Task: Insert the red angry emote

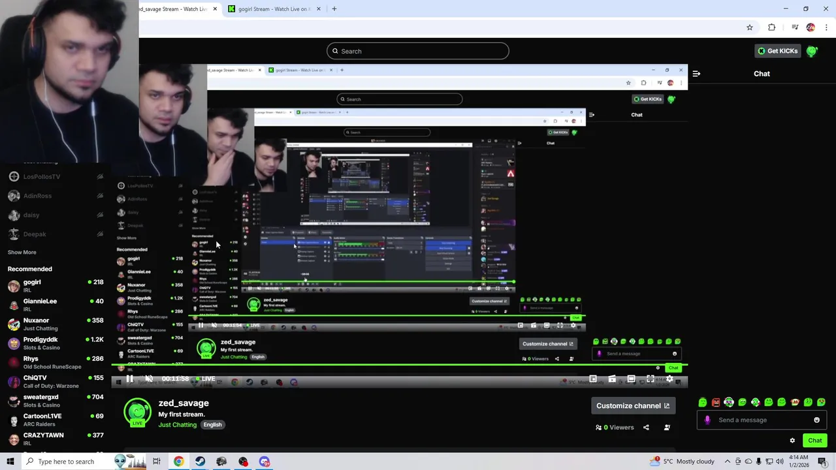Action: coord(716,402)
